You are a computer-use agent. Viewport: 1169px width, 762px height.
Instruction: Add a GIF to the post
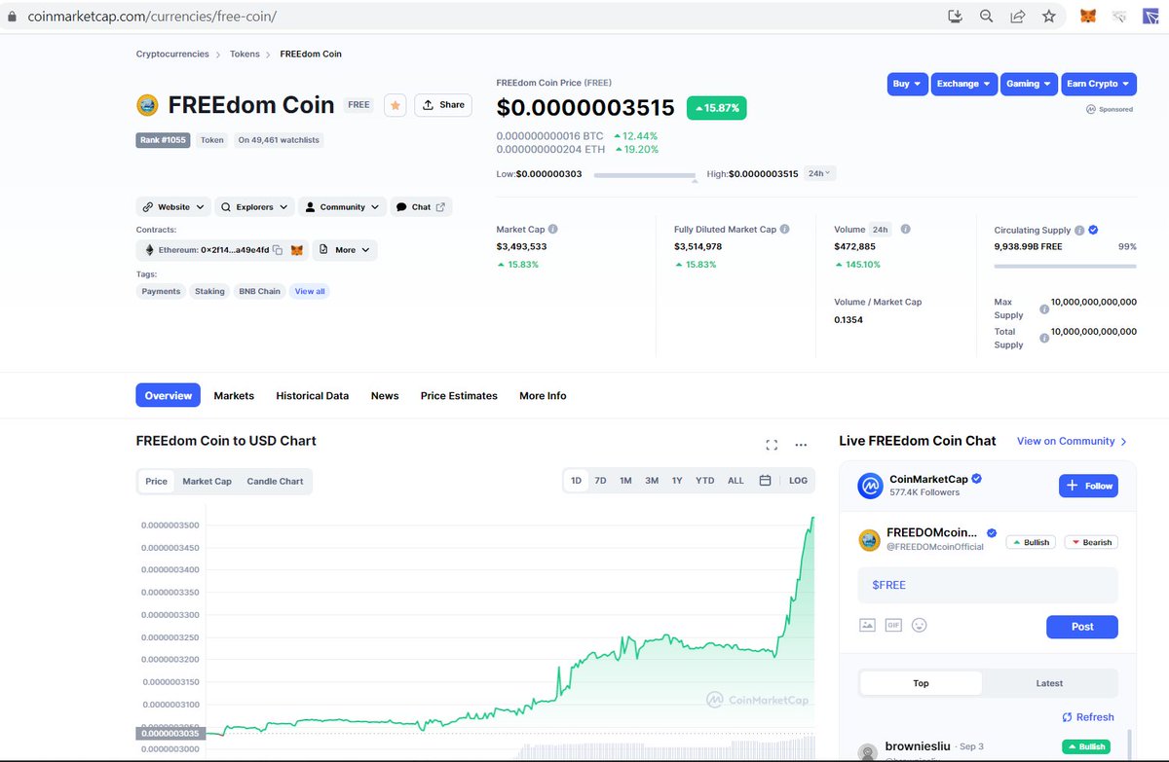(893, 625)
